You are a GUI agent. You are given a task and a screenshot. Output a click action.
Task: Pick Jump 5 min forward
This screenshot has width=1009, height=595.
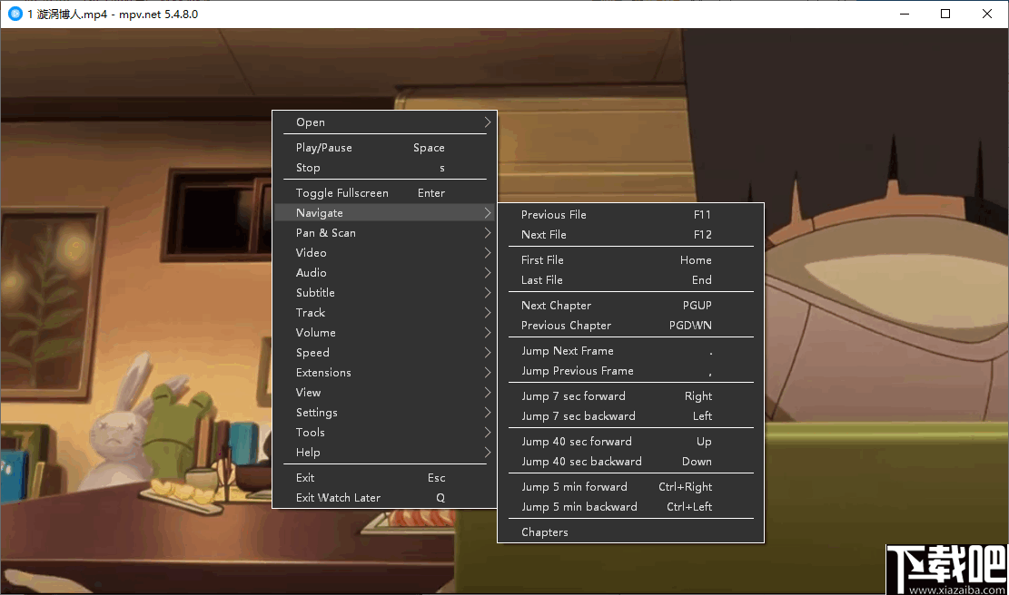coord(574,487)
